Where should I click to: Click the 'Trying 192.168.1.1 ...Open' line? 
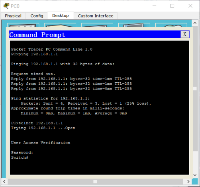pos(43,128)
